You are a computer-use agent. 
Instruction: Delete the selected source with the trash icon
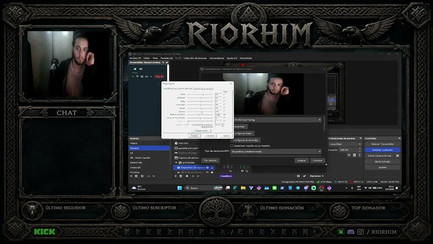pyautogui.click(x=181, y=176)
